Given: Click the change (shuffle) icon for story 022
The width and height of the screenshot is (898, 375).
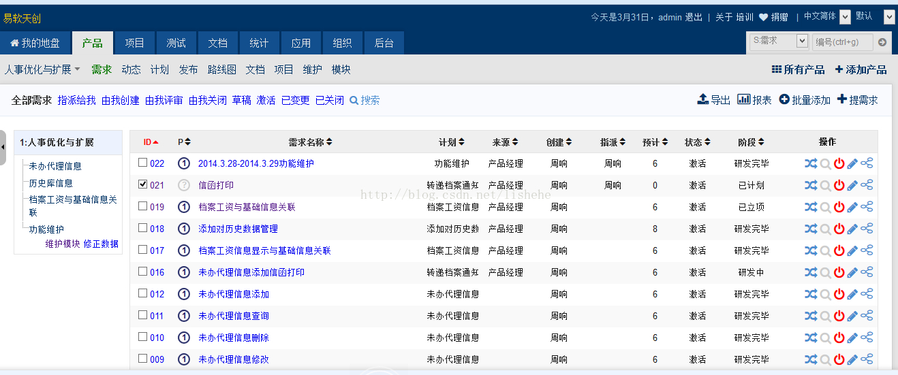Looking at the screenshot, I should 811,163.
